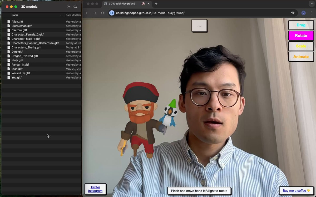
Task: Click the document icon beside Ninja.gltf
Action: (x=9, y=60)
